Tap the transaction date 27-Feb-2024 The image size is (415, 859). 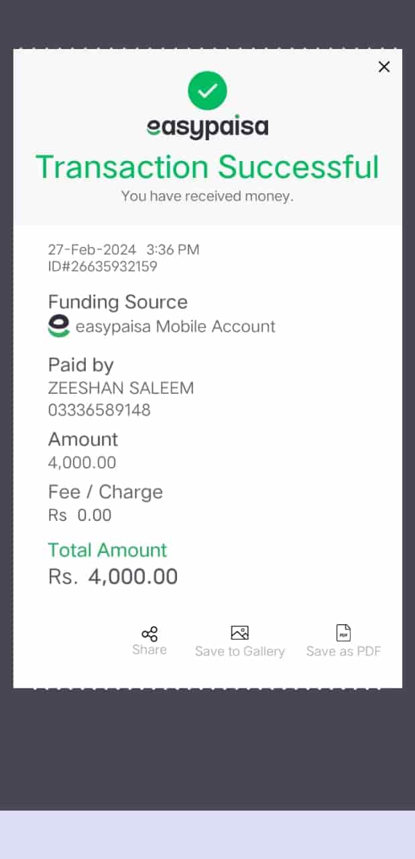pyautogui.click(x=92, y=250)
